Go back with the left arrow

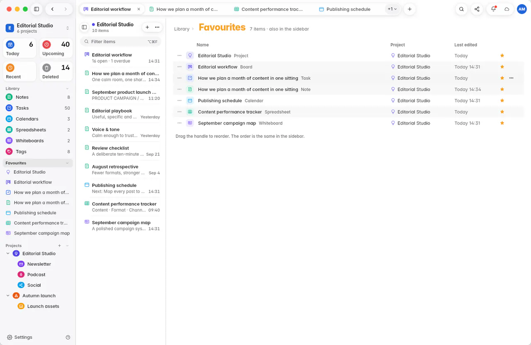(52, 9)
